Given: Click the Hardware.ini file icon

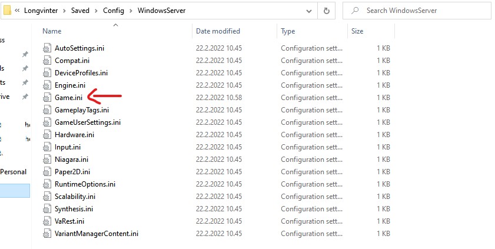Looking at the screenshot, I should pyautogui.click(x=48, y=135).
